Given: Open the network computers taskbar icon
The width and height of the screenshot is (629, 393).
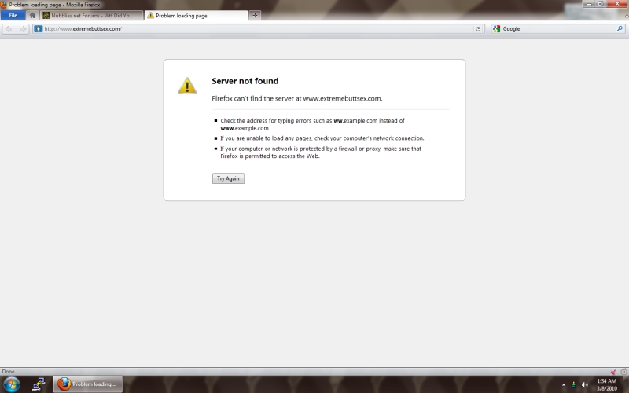Looking at the screenshot, I should point(39,384).
